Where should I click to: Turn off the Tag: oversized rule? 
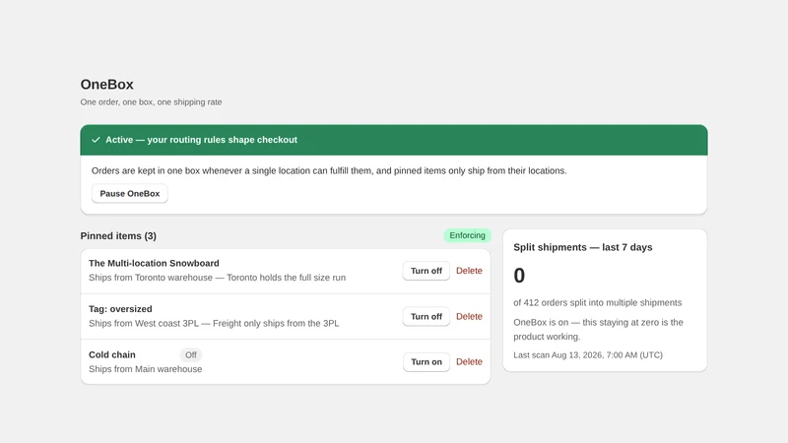[x=427, y=316]
